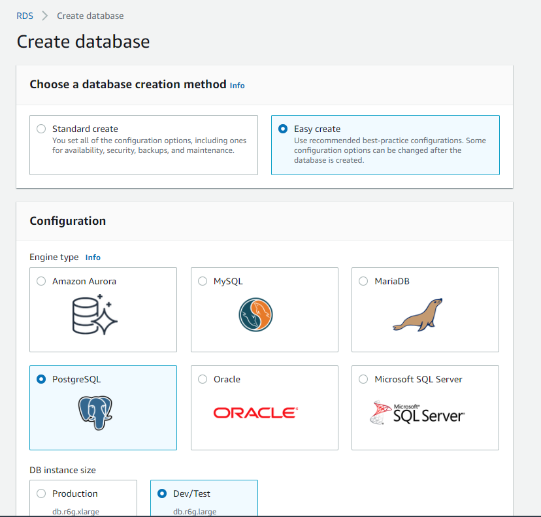Open Info link beside Engine type
541x517 pixels.
pos(93,258)
